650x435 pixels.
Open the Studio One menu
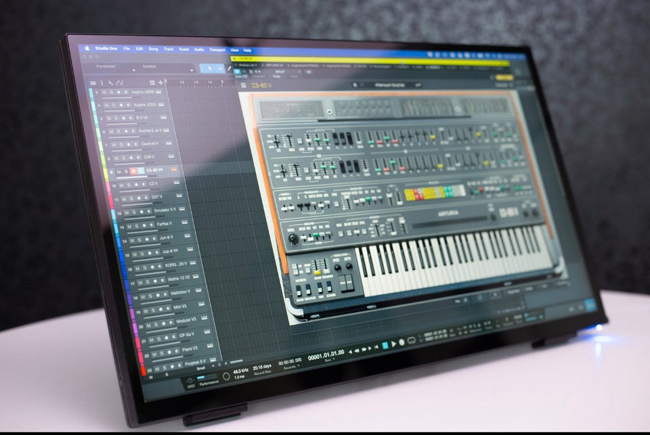click(106, 49)
